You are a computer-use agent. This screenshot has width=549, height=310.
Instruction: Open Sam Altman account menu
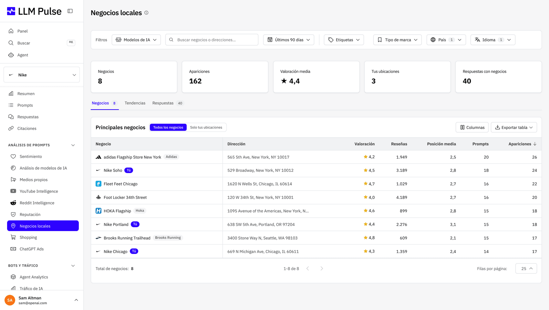[42, 300]
